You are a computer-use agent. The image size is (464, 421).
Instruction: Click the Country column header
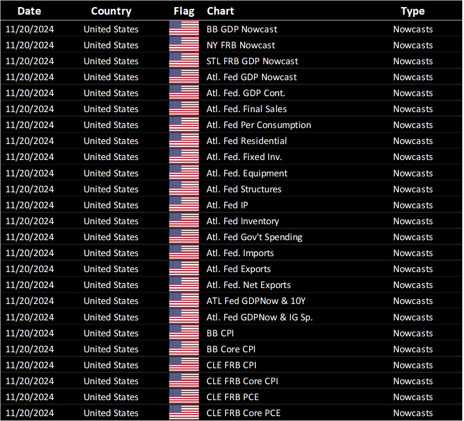(x=111, y=11)
